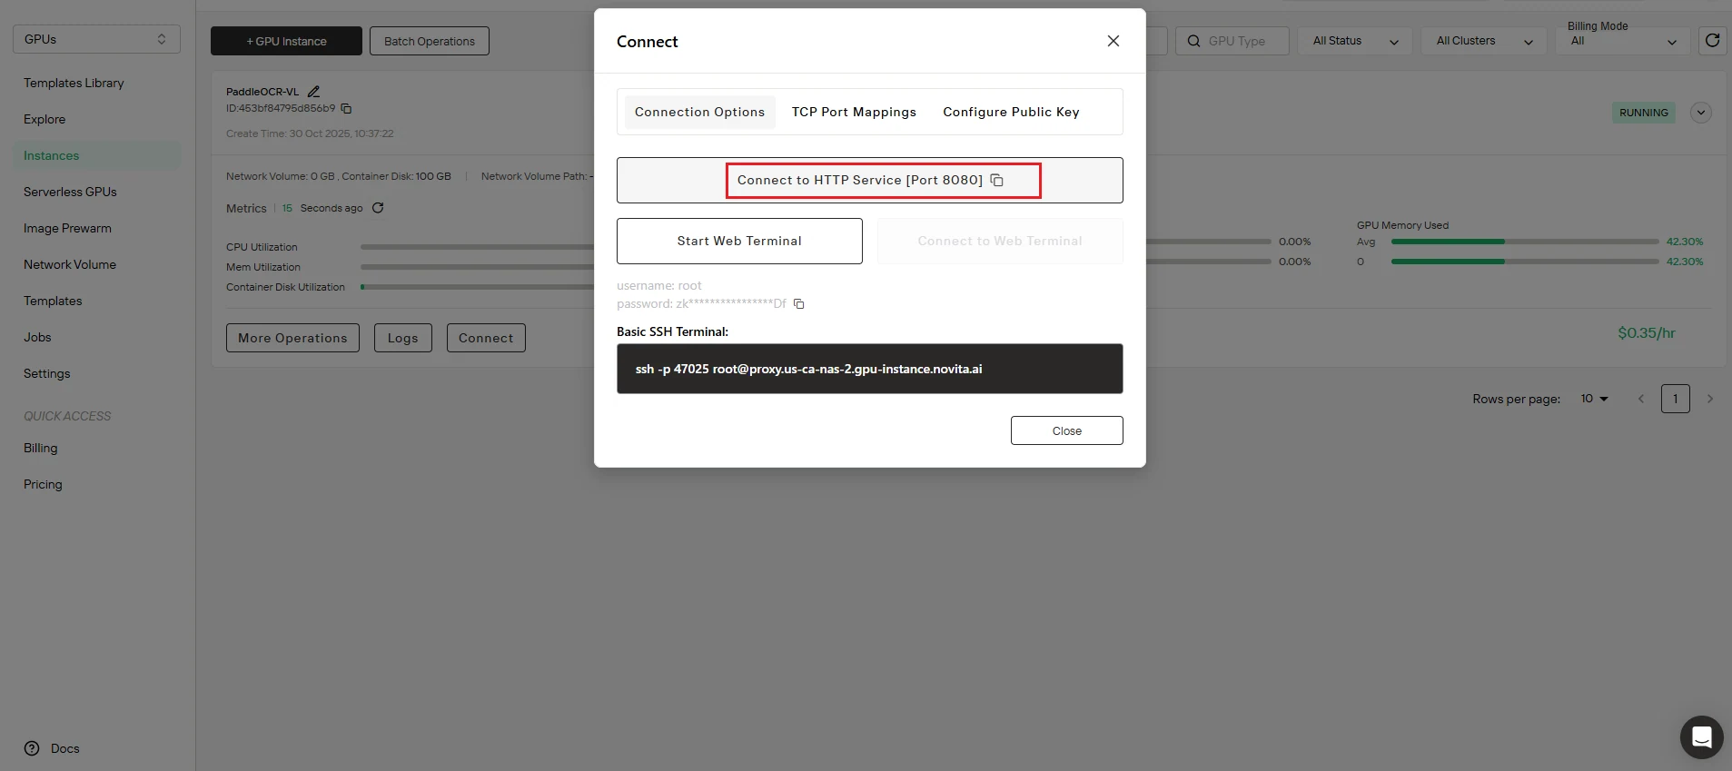Copy the instance ID
The width and height of the screenshot is (1732, 771).
(346, 109)
